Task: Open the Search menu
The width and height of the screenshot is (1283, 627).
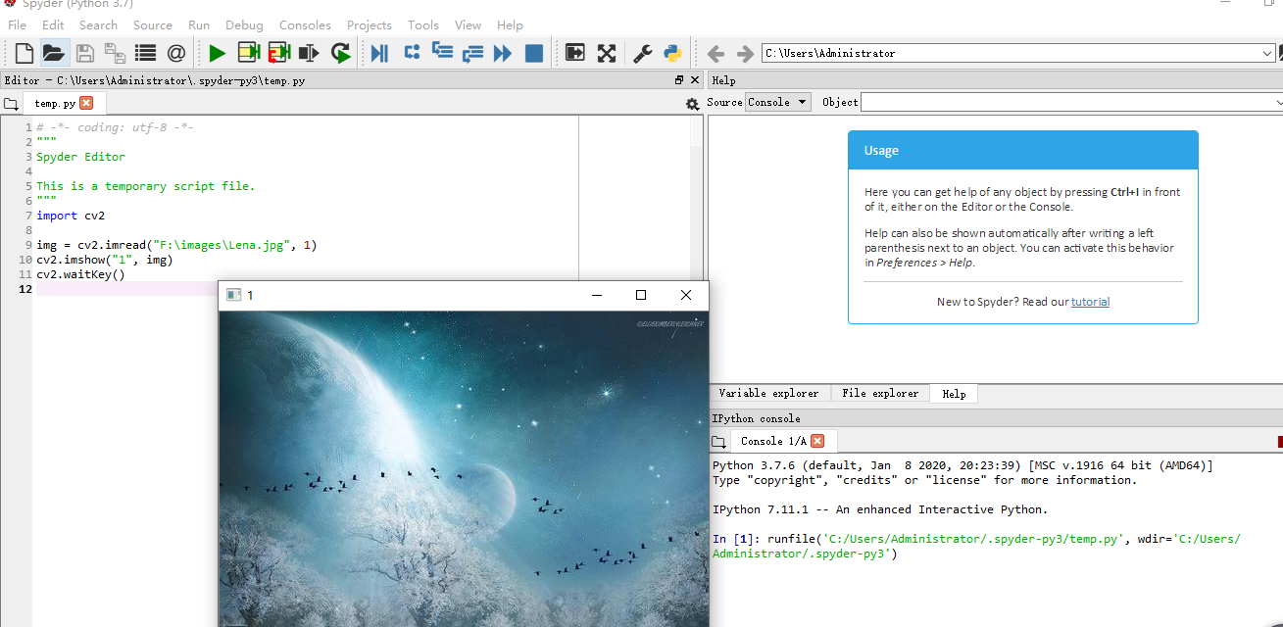Action: (x=98, y=24)
